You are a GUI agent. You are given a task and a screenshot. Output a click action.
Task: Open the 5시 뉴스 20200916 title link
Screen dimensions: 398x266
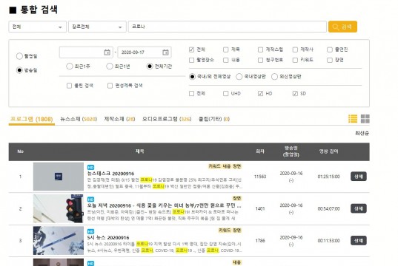coord(108,238)
